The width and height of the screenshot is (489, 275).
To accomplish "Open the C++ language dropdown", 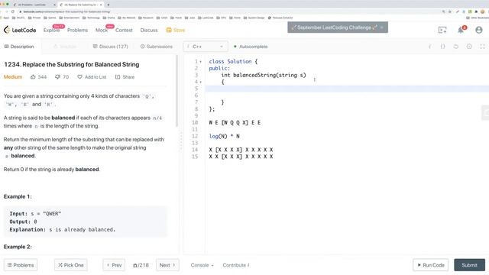I will tap(206, 47).
